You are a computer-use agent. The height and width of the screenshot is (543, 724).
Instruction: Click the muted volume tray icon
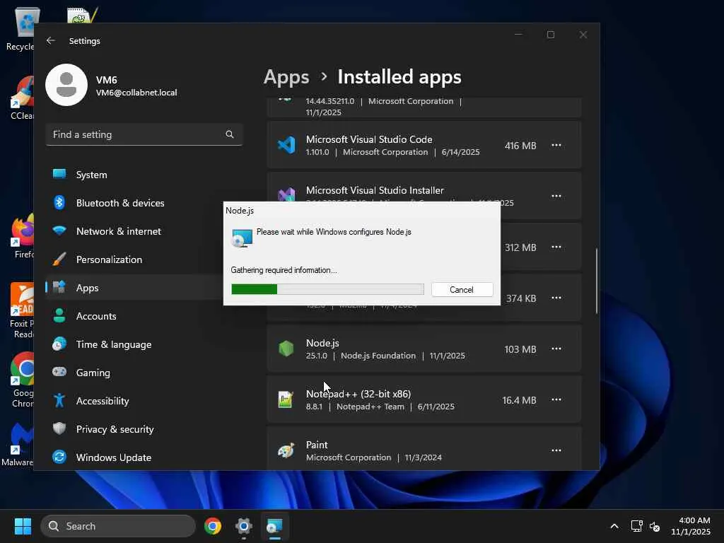[654, 526]
